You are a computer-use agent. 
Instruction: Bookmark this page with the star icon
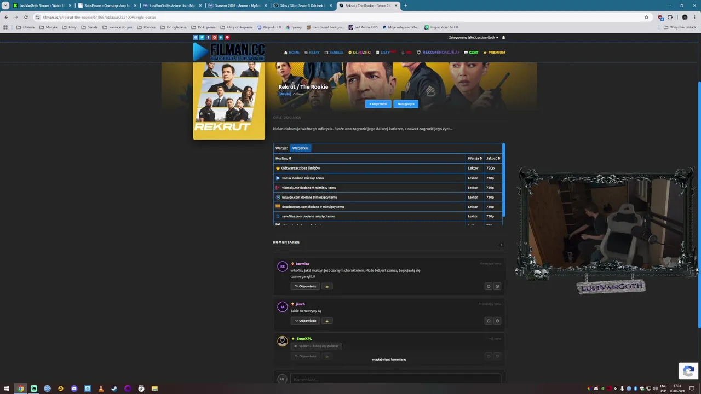pos(646,17)
